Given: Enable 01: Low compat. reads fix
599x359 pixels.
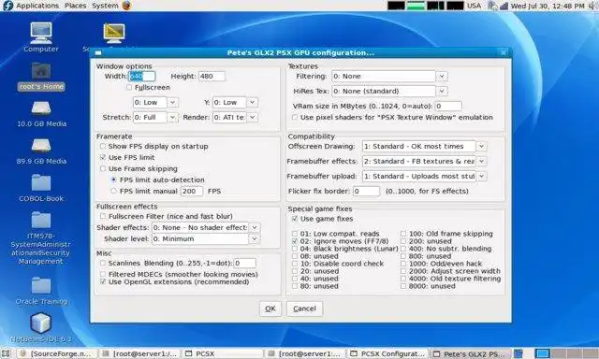Looking at the screenshot, I should tap(295, 234).
